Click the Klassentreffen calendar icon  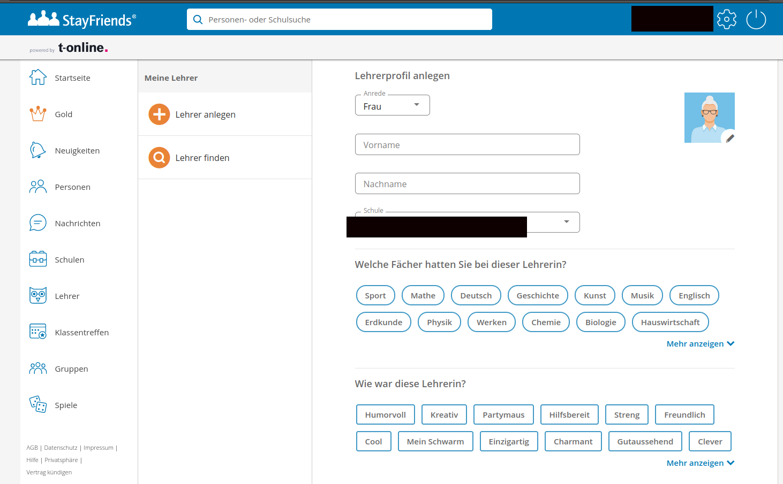point(38,332)
